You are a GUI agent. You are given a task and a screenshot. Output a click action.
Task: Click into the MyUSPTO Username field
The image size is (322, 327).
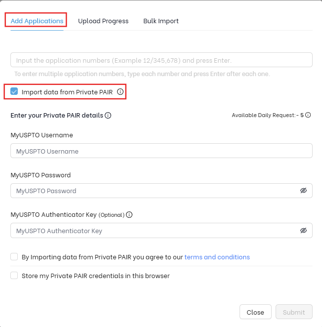coord(161,151)
